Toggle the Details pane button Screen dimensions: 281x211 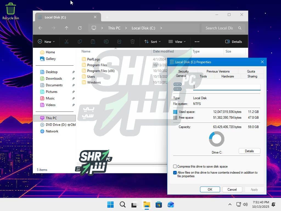pos(234,42)
